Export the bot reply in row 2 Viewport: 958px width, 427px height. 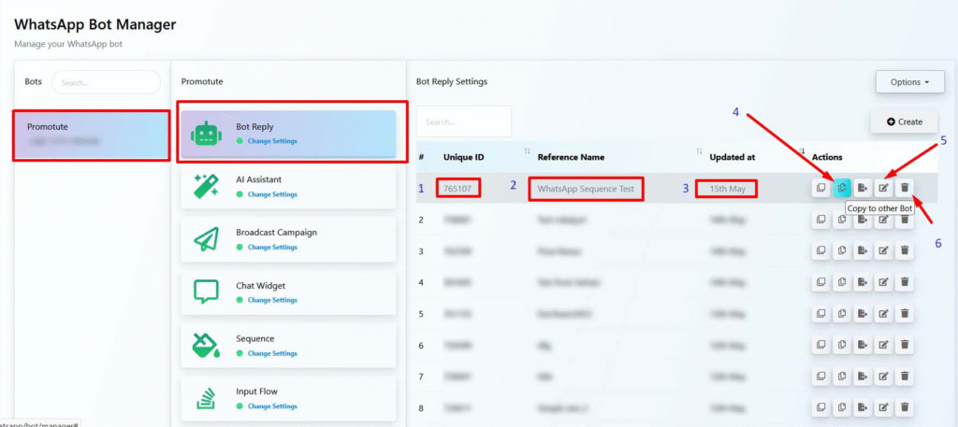(x=863, y=220)
